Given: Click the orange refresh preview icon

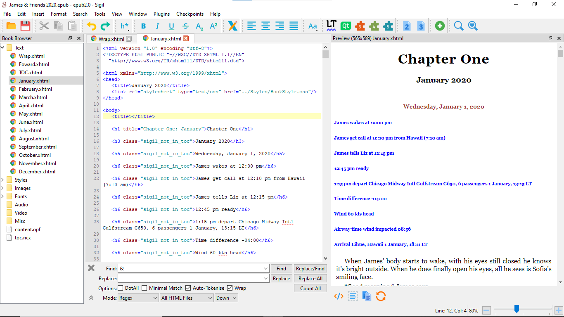Looking at the screenshot, I should click(x=381, y=296).
